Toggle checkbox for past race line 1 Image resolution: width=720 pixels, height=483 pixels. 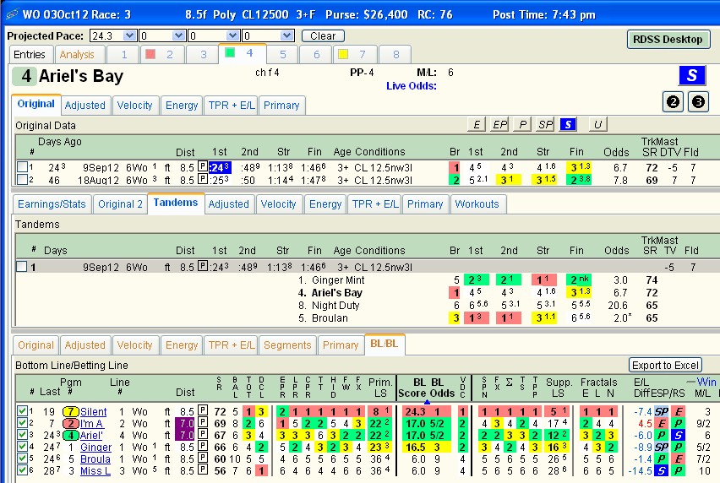(x=22, y=166)
